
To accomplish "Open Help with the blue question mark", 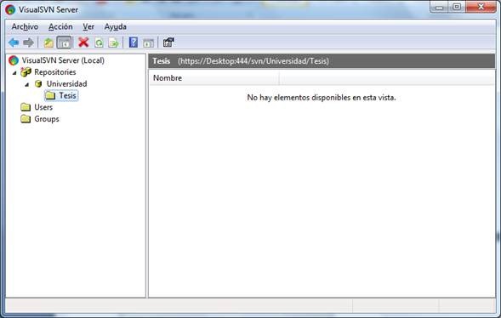I will click(134, 43).
